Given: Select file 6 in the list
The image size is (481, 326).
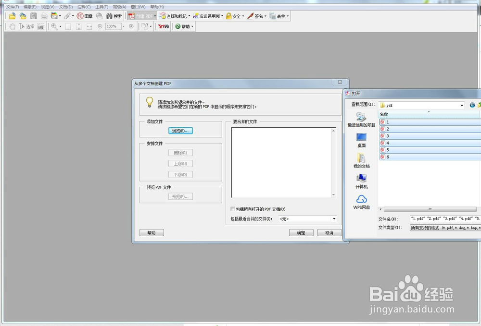Looking at the screenshot, I should pyautogui.click(x=430, y=157).
